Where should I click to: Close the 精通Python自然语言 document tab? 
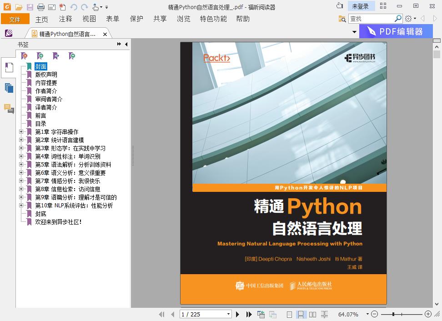click(105, 34)
